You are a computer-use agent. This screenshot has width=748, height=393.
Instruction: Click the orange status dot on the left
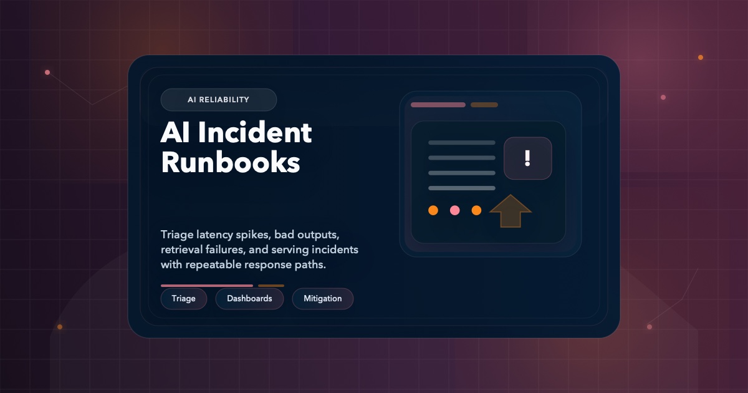433,211
